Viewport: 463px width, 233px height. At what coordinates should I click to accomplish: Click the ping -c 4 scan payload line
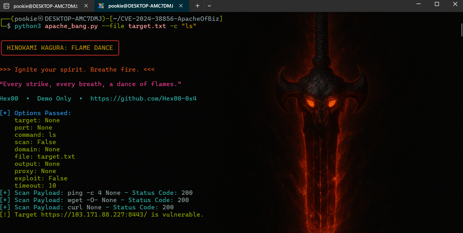pyautogui.click(x=96, y=193)
